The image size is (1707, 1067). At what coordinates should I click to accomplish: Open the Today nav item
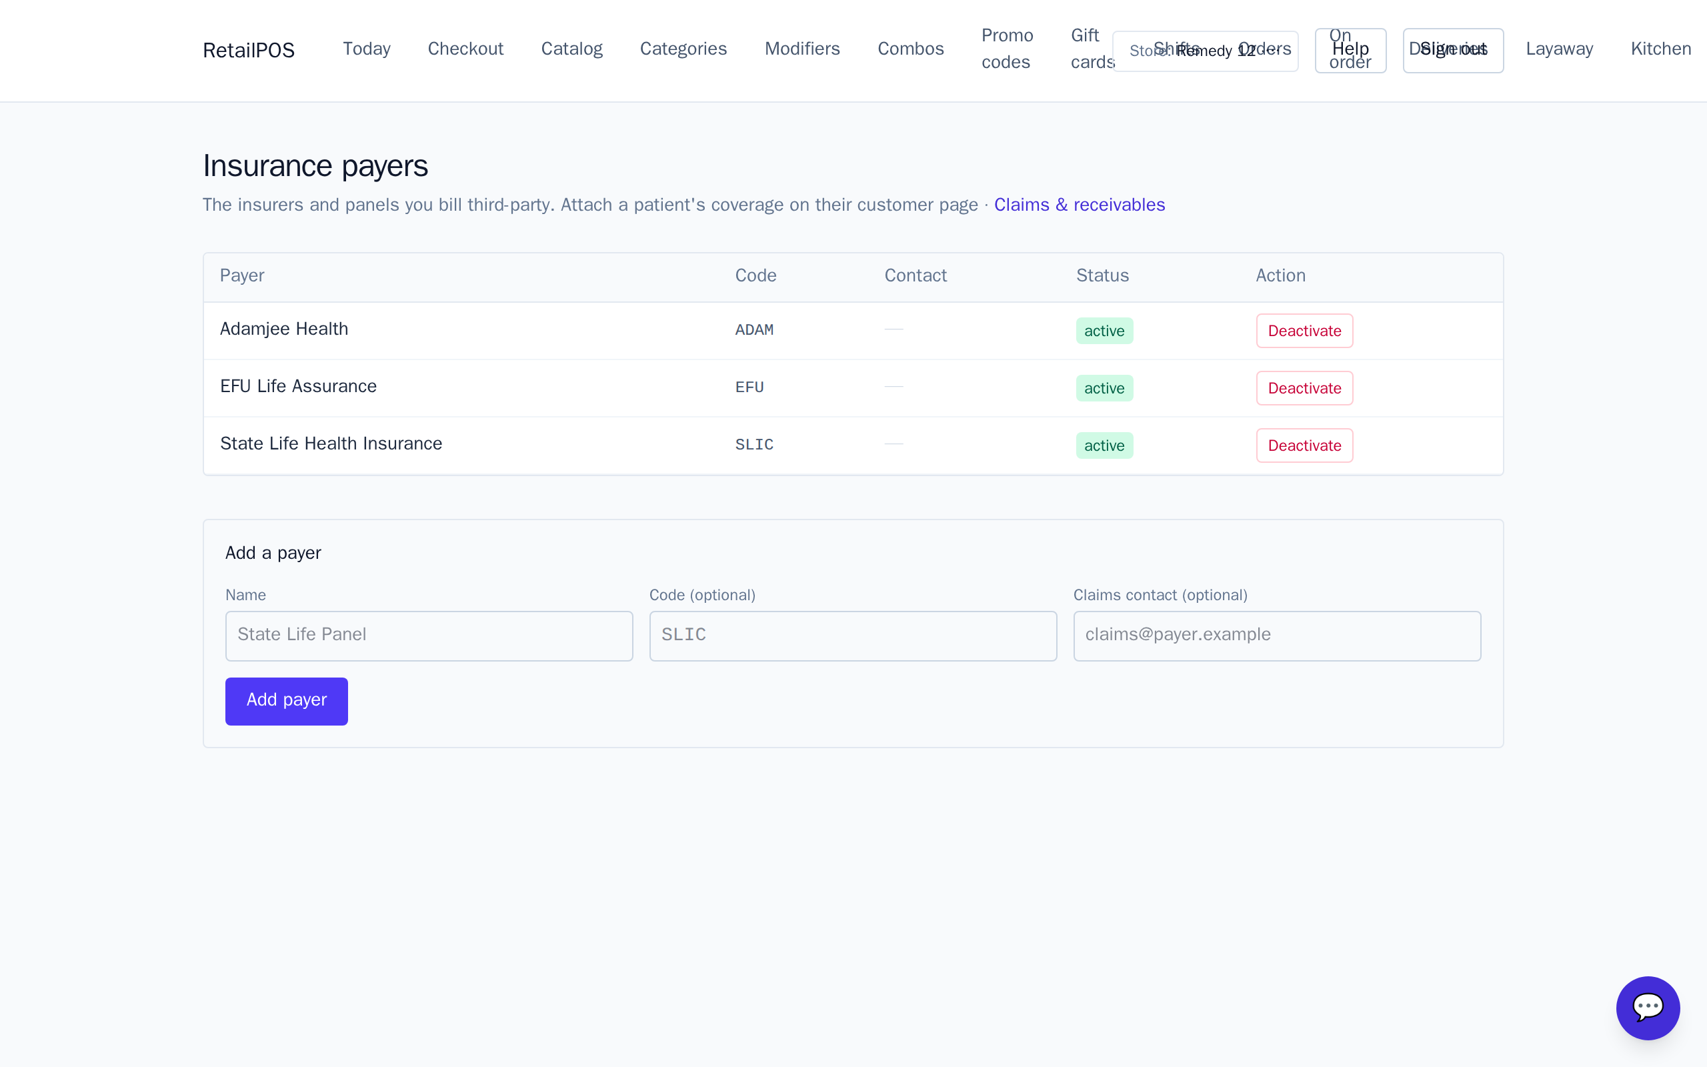click(x=366, y=49)
